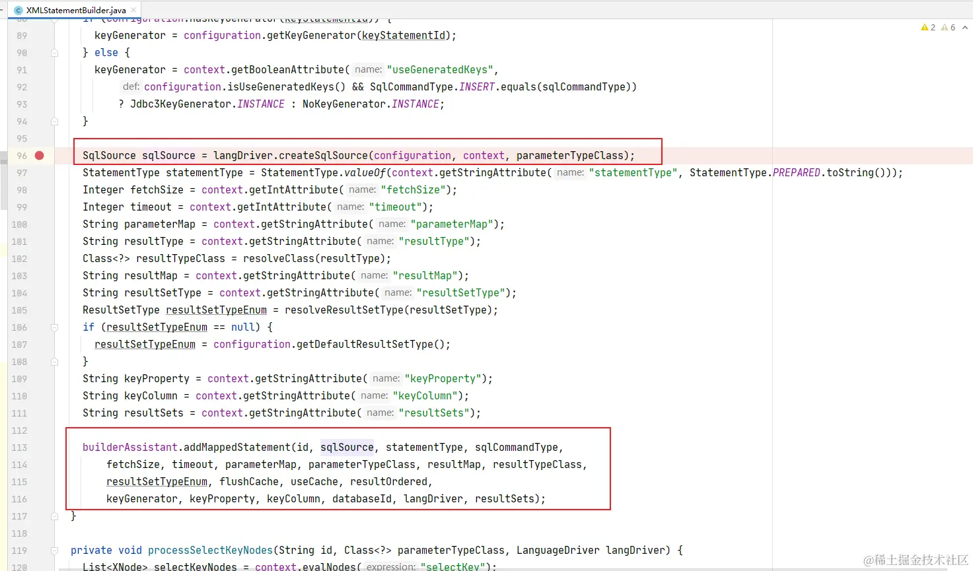Click the "resultSetType" string literal
Image resolution: width=973 pixels, height=571 pixels.
tap(461, 293)
